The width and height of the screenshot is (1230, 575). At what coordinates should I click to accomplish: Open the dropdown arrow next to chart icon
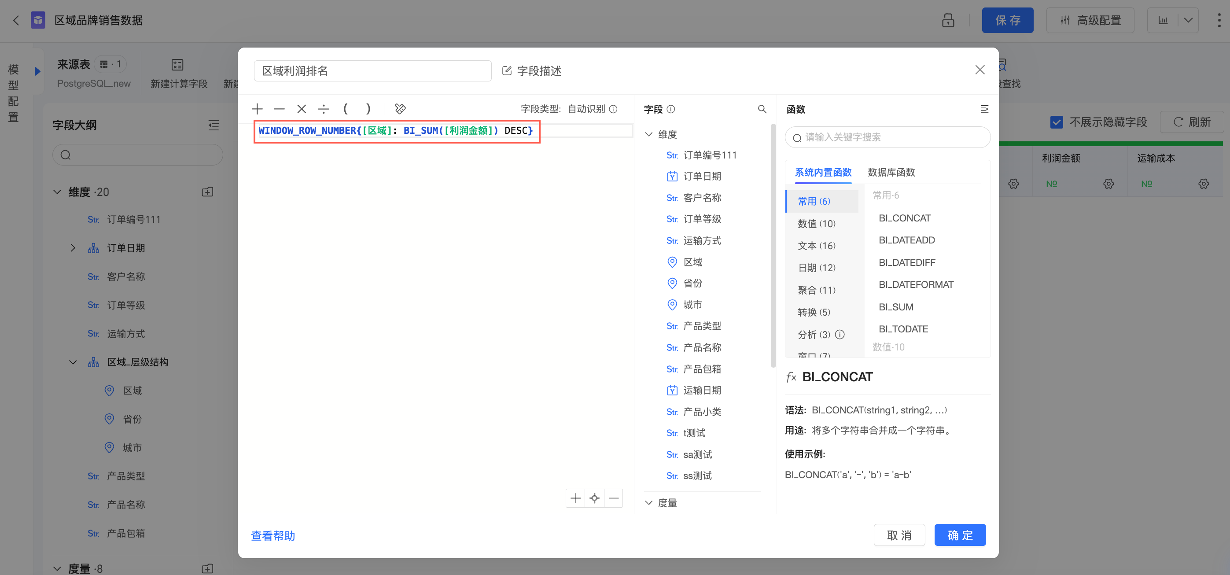pyautogui.click(x=1189, y=20)
